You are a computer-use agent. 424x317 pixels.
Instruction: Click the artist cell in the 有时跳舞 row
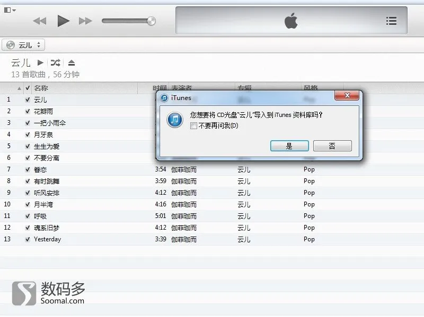pyautogui.click(x=184, y=182)
